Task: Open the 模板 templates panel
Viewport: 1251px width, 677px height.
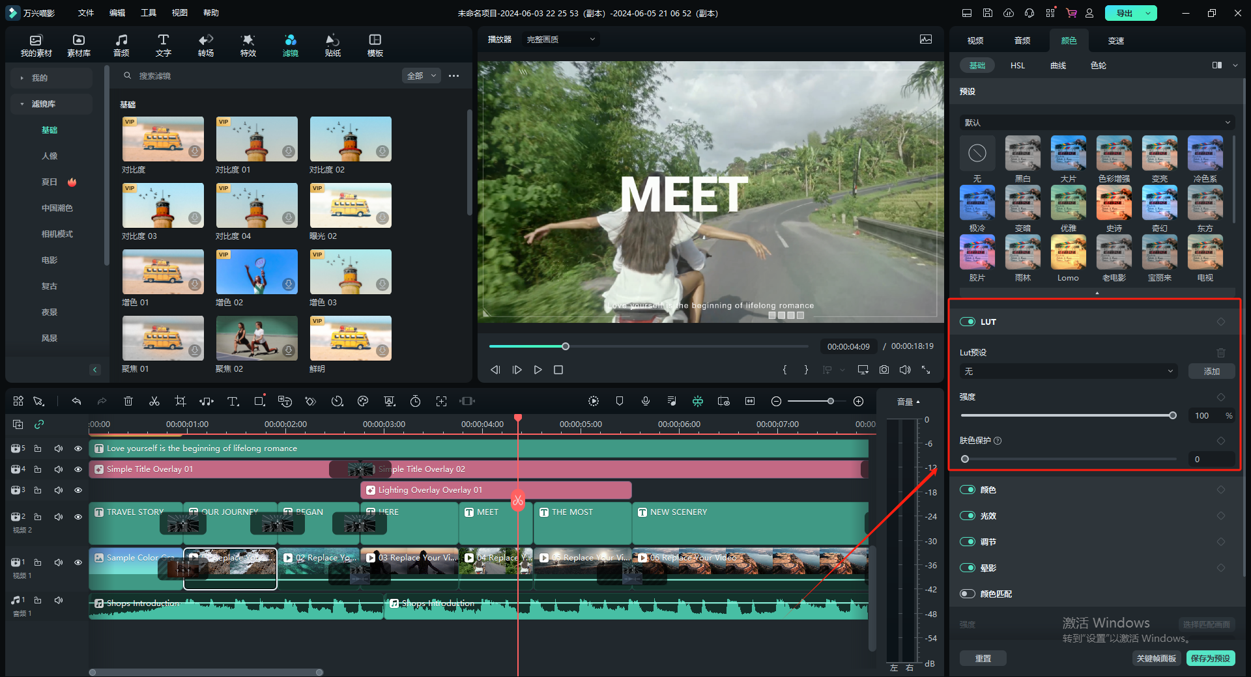Action: coord(375,46)
